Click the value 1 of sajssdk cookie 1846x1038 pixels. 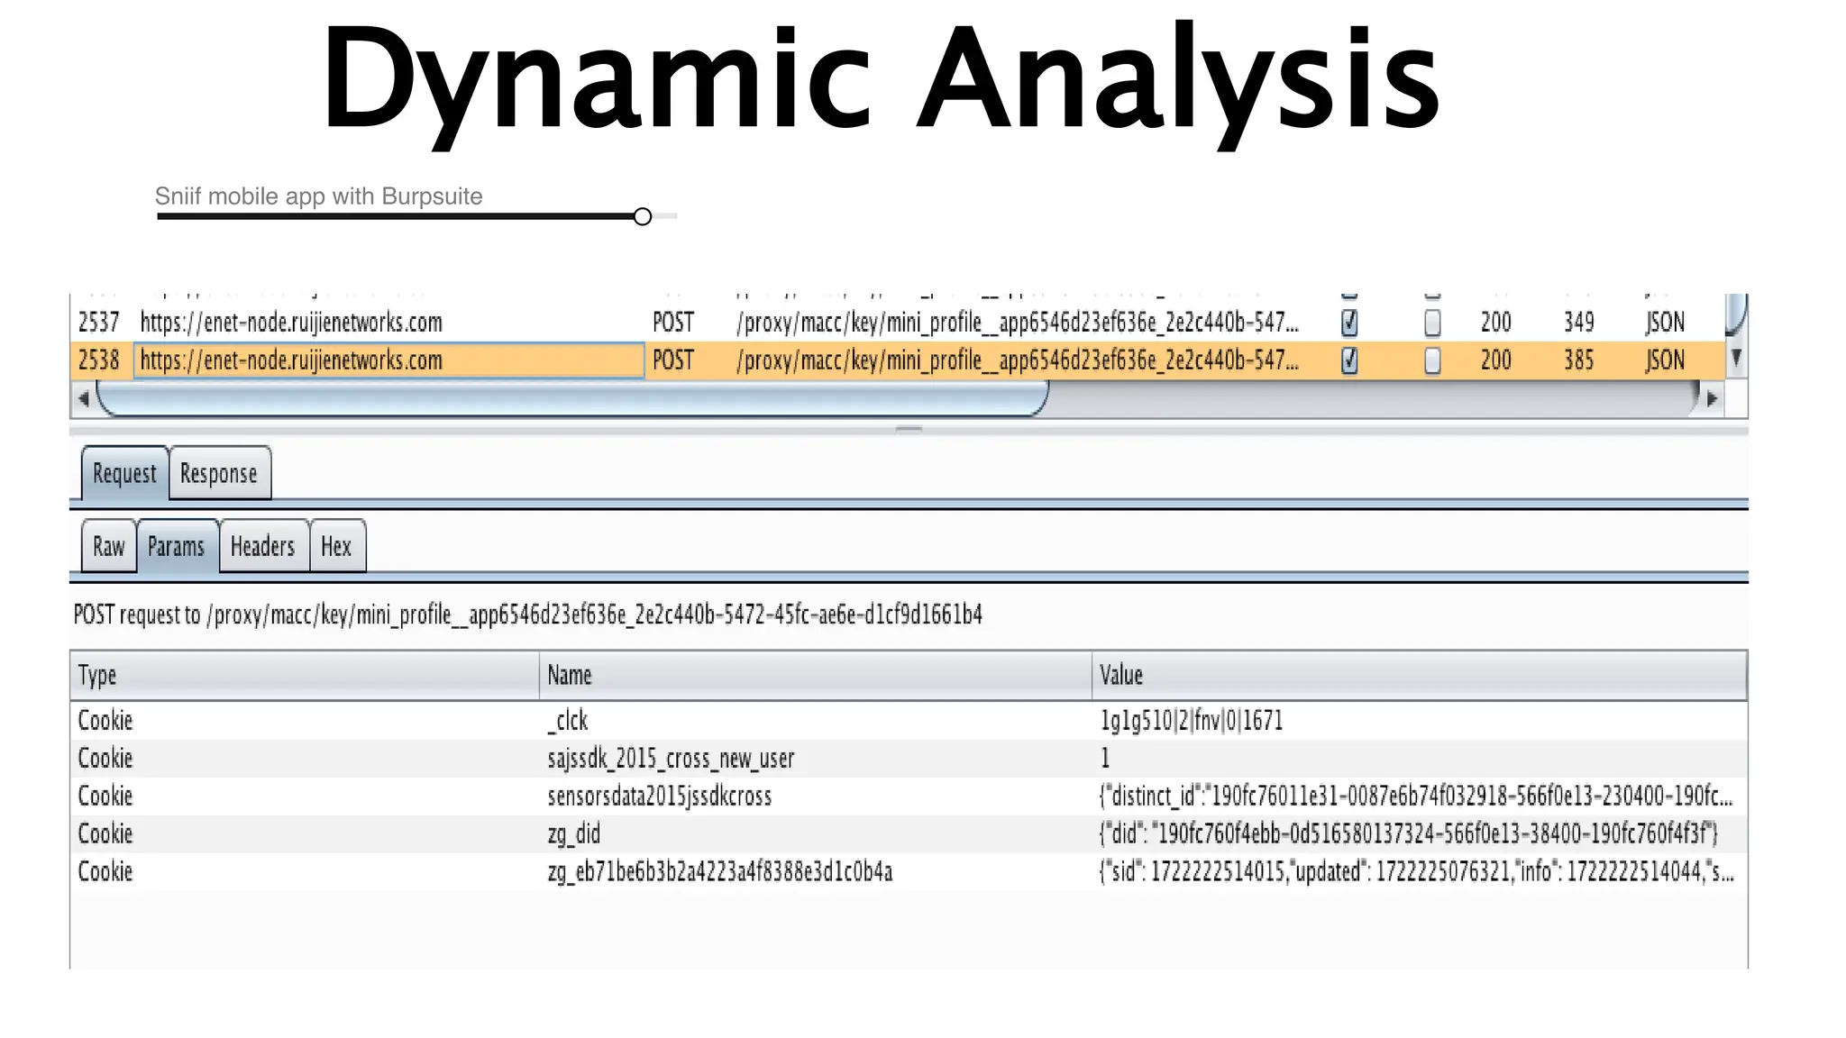point(1105,759)
